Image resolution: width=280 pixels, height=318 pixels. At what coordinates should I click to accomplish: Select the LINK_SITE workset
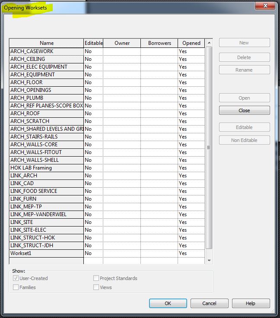[x=47, y=222]
